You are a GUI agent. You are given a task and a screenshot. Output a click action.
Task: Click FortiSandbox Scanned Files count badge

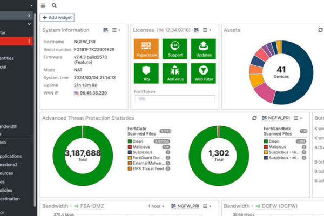point(303,131)
